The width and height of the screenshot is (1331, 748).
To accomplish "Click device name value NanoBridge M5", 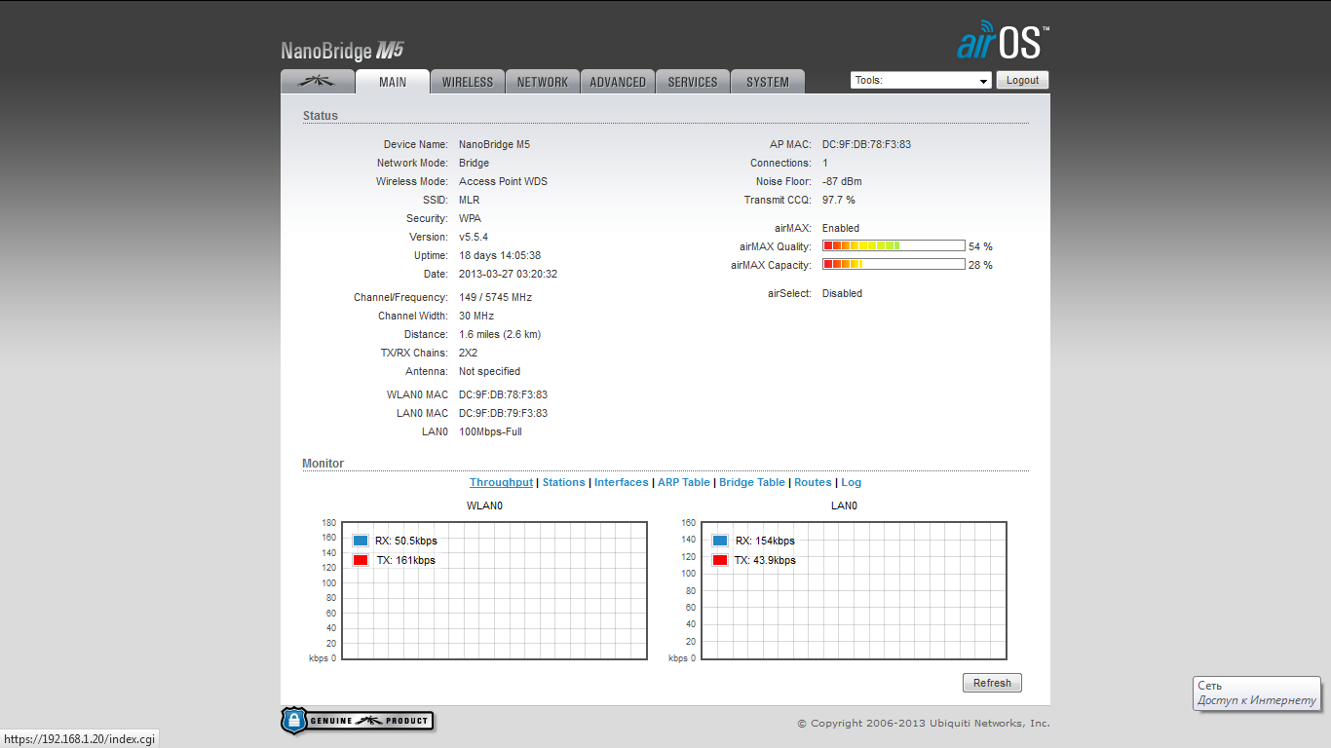I will click(x=495, y=144).
